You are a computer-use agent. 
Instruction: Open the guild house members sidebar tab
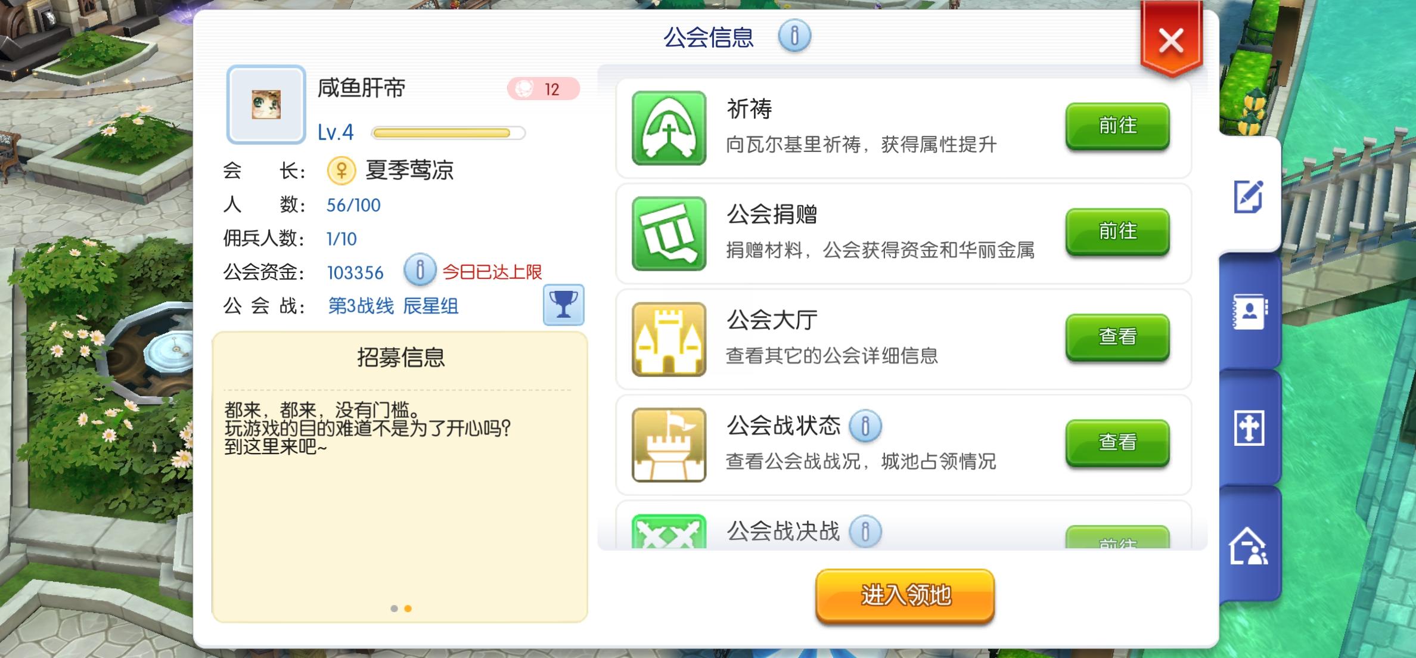click(1249, 546)
